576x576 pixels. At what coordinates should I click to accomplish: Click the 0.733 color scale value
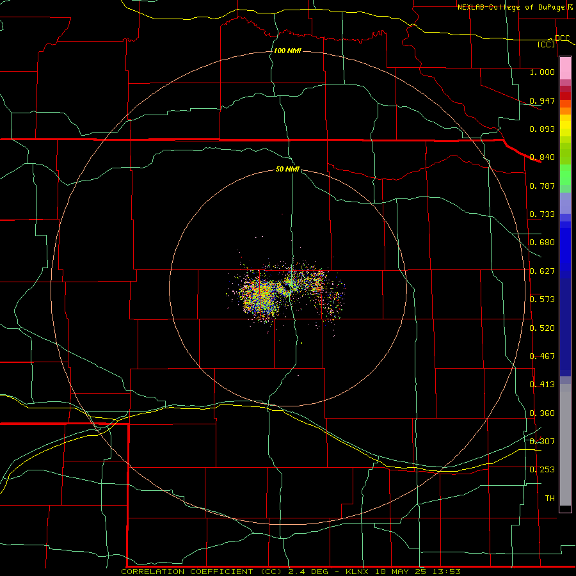[542, 214]
